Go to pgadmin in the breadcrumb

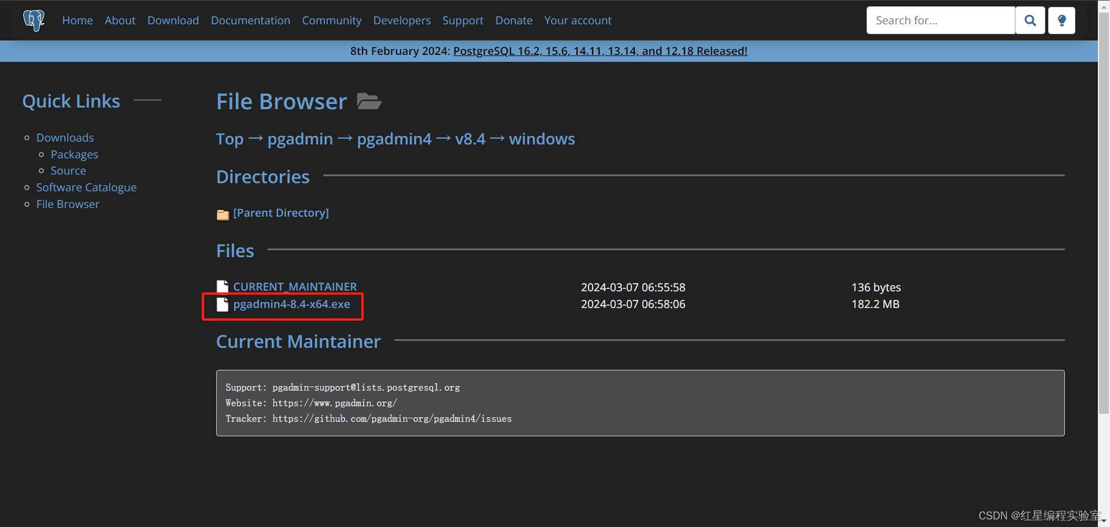[x=300, y=139]
